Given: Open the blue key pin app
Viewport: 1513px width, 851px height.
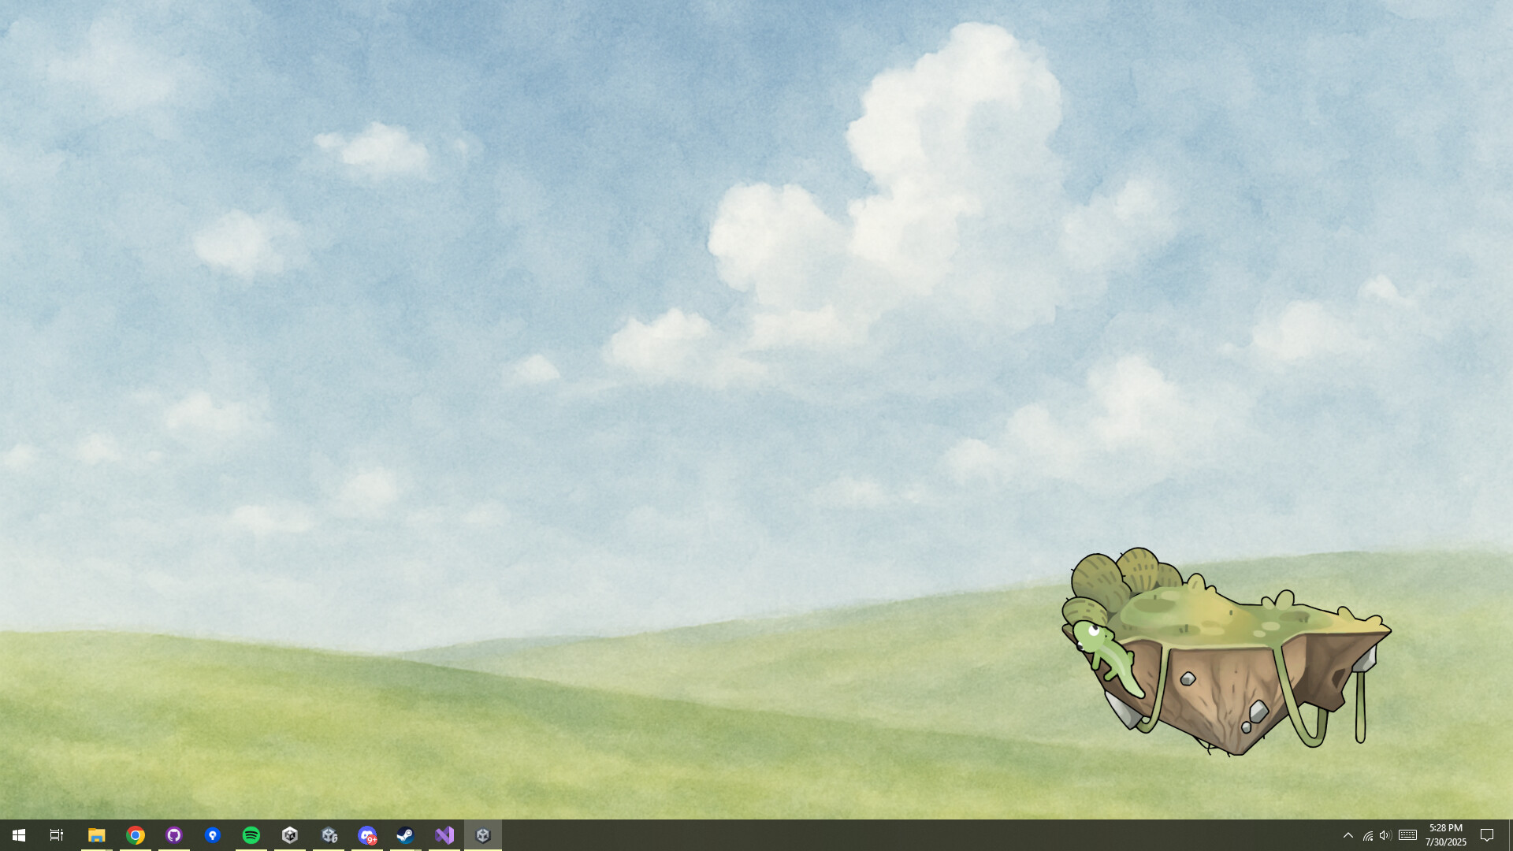Looking at the screenshot, I should pyautogui.click(x=213, y=834).
